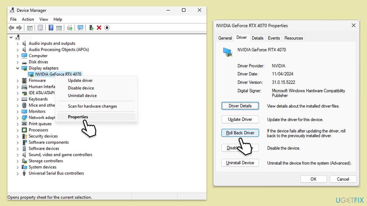367x206 pixels.
Task: Expand Audio Processing Objects (APOs)
Action: point(17,50)
